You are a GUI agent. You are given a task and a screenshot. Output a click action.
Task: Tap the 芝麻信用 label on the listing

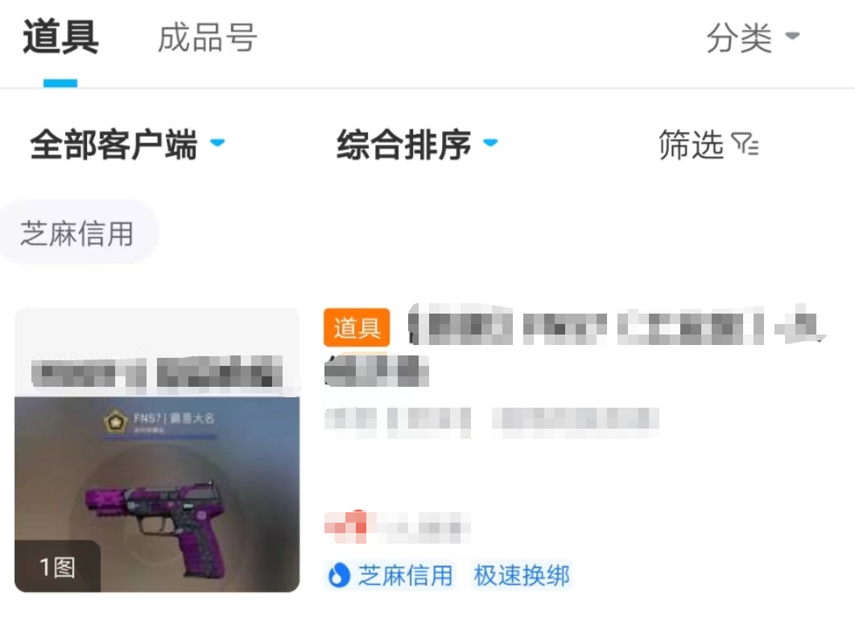pyautogui.click(x=405, y=575)
